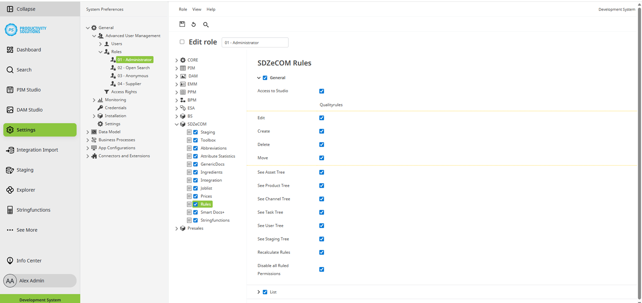The width and height of the screenshot is (642, 303).
Task: Open Dashboard from the sidebar
Action: tap(29, 50)
